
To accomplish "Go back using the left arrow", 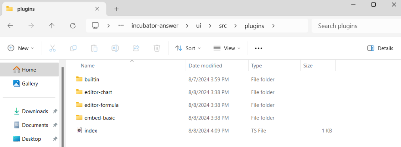I will point(10,26).
